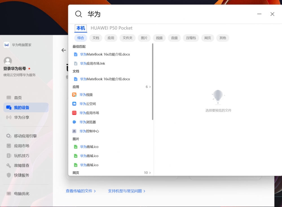
Task: Click the user avatar icon
Action: [8, 61]
